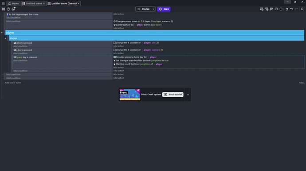Viewport: 306px width, 171px height.
Task: Dismiss the Intro: Event system tutorial card
Action: pyautogui.click(x=188, y=95)
